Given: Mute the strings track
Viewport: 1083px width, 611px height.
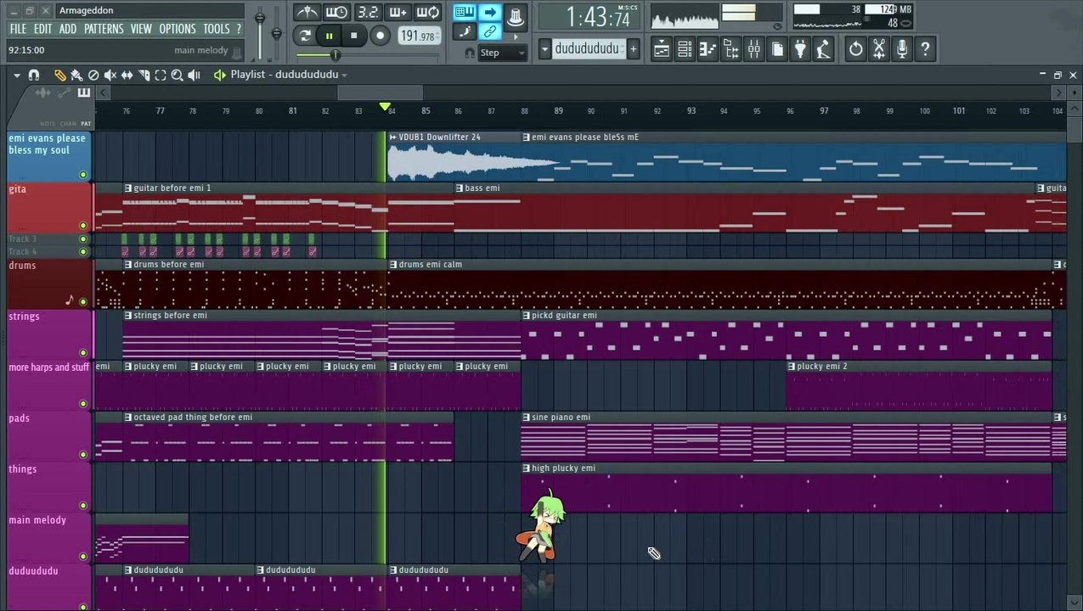Looking at the screenshot, I should 83,352.
